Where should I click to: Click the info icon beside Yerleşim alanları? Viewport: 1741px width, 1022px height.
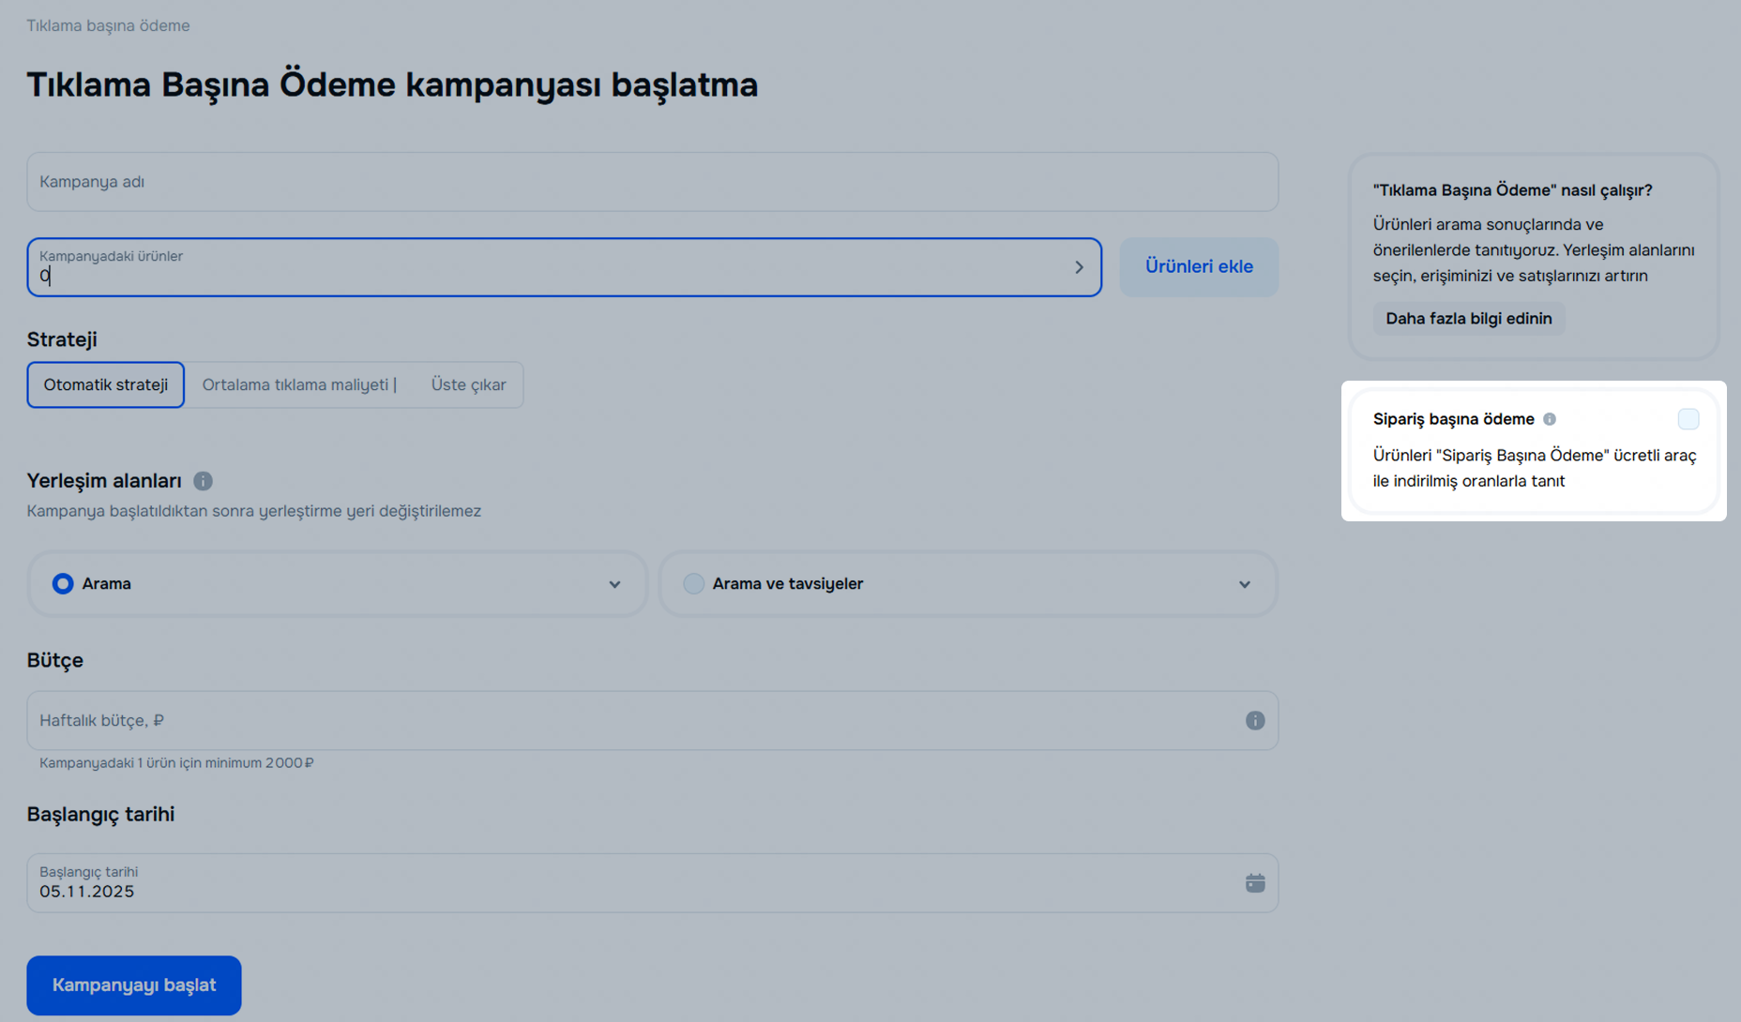coord(203,481)
